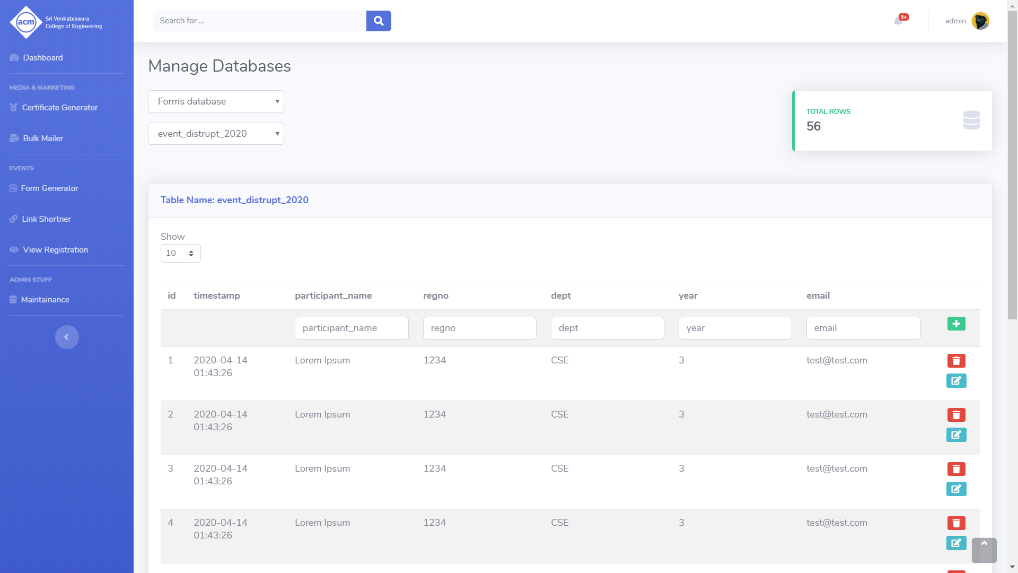
Task: Delete row 3 with red trash icon
Action: click(x=956, y=469)
